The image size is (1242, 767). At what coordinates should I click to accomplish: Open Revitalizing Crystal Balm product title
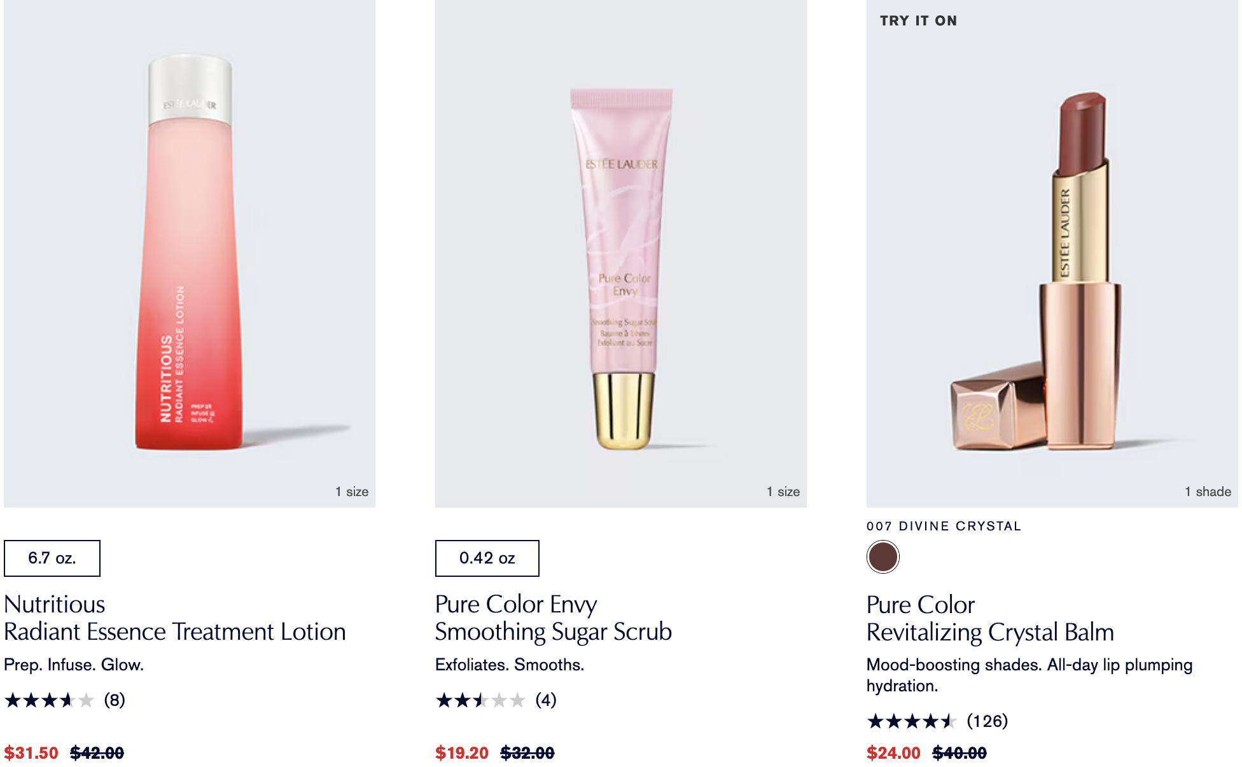click(x=989, y=618)
